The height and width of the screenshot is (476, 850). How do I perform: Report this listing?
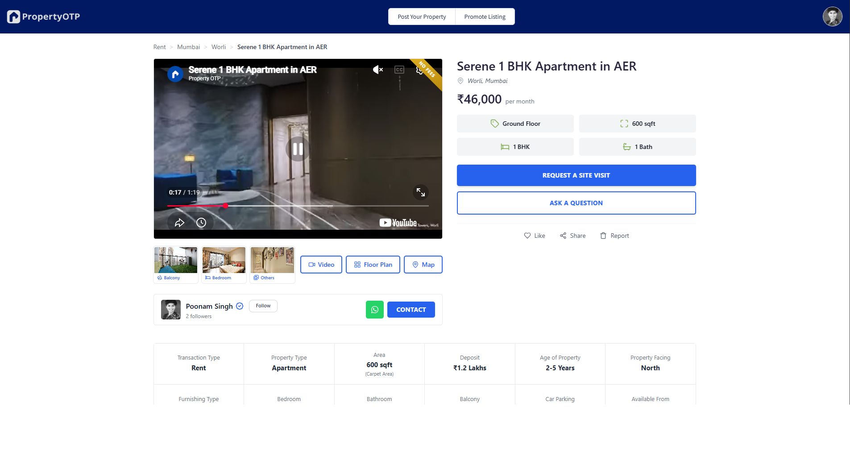pyautogui.click(x=614, y=236)
